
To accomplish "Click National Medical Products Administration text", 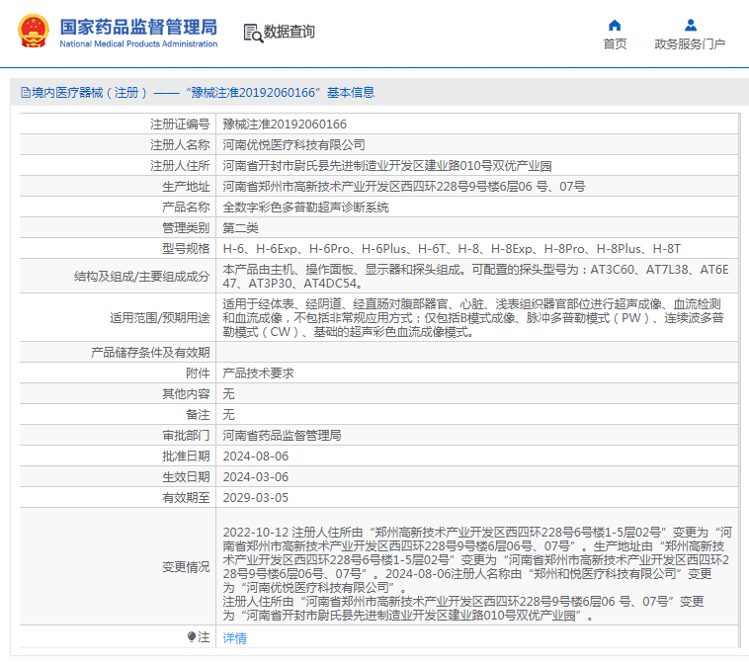I will tap(138, 43).
